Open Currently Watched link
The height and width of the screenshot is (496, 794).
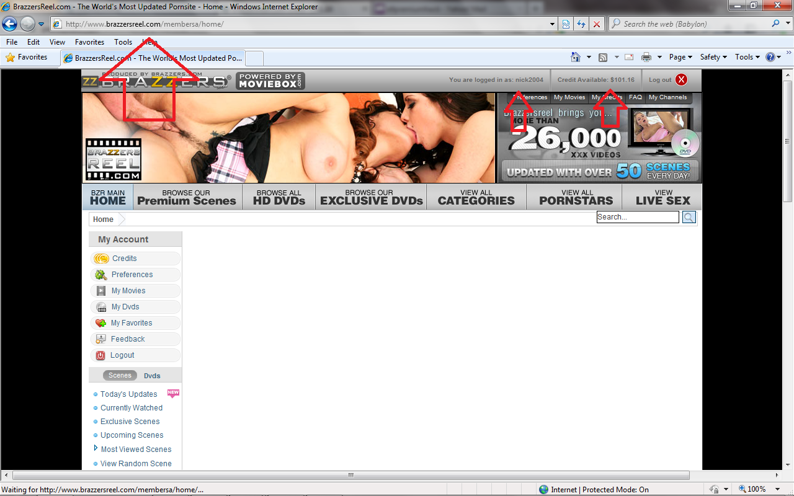pos(132,408)
